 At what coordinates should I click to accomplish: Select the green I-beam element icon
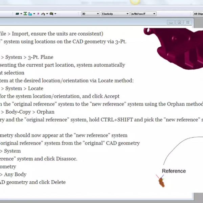pos(25,14)
